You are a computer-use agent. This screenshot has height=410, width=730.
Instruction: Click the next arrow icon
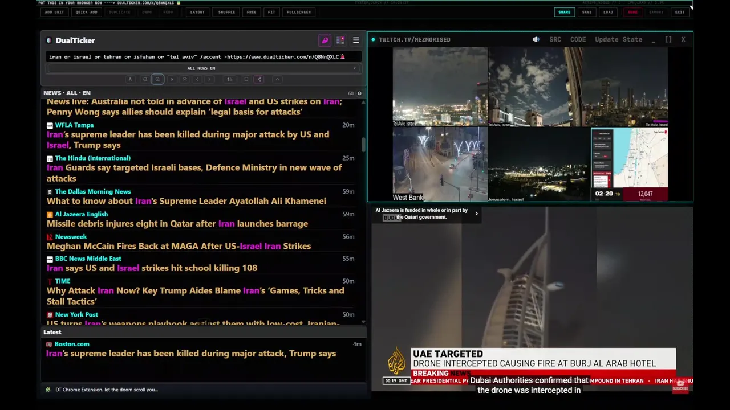(210, 79)
